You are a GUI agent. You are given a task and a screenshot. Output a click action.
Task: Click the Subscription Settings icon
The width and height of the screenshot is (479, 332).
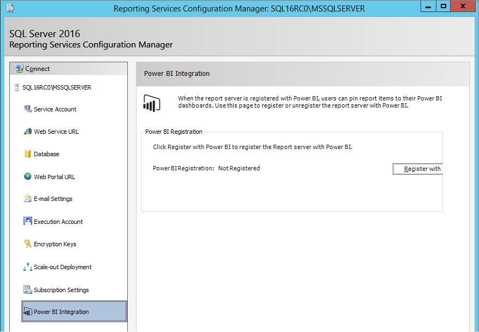click(27, 289)
